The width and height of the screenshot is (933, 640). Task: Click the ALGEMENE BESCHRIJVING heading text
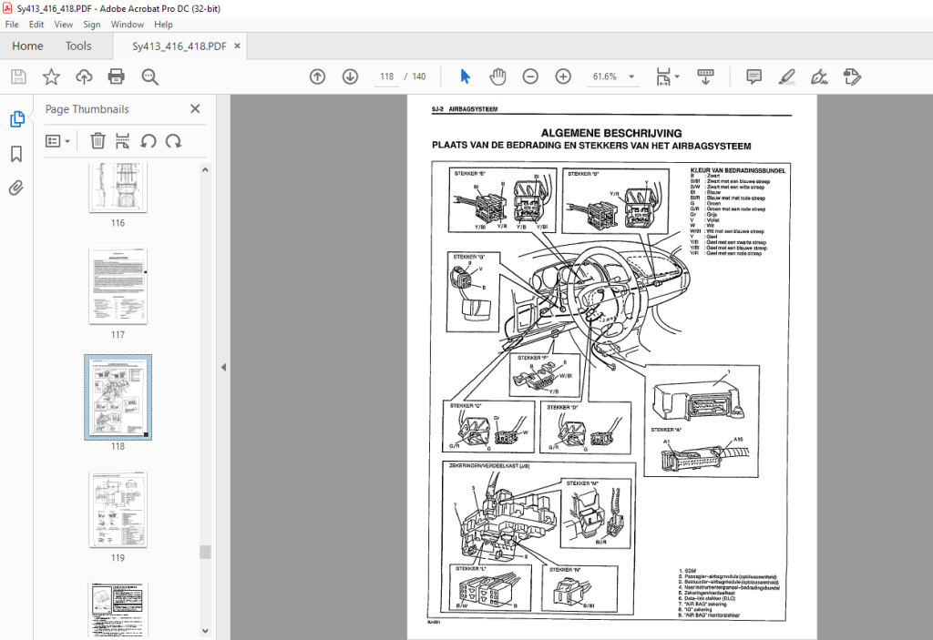[x=611, y=133]
